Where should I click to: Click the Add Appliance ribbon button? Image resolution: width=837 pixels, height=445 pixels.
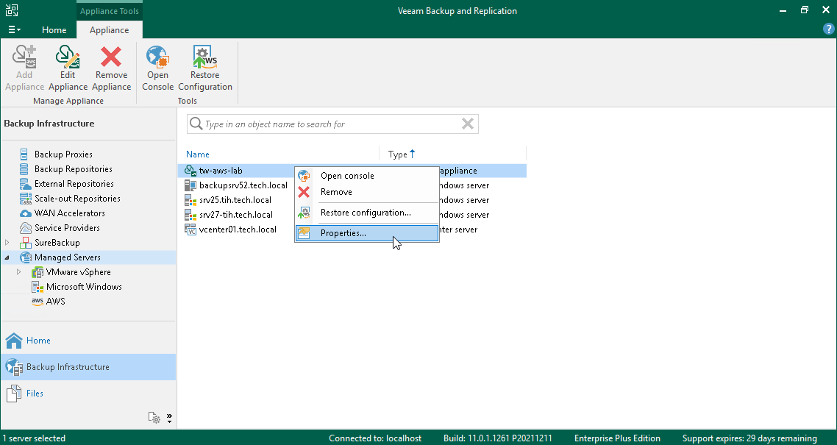24,68
